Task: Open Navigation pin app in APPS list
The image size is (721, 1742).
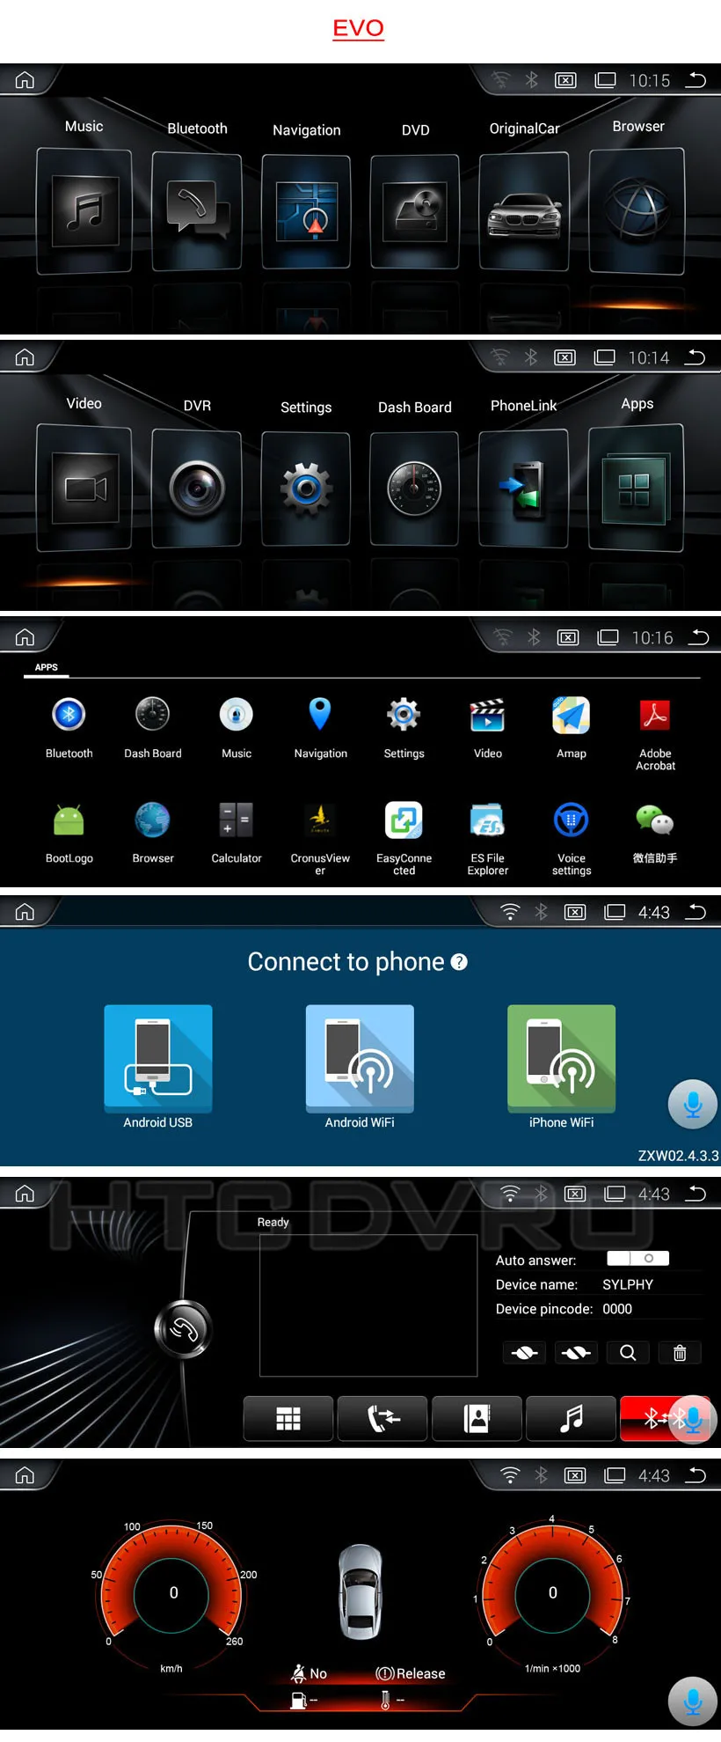Action: tap(320, 726)
